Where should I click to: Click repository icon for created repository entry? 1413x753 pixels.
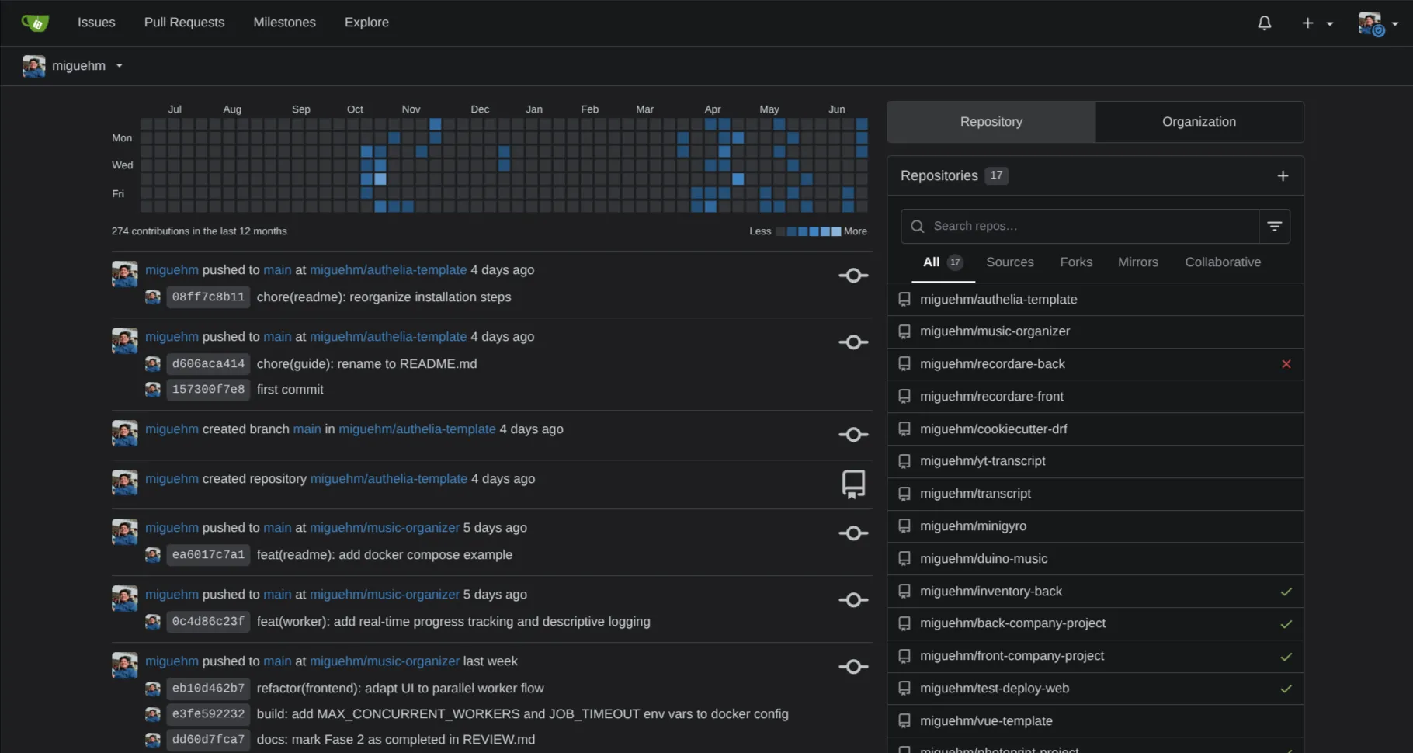pyautogui.click(x=853, y=484)
